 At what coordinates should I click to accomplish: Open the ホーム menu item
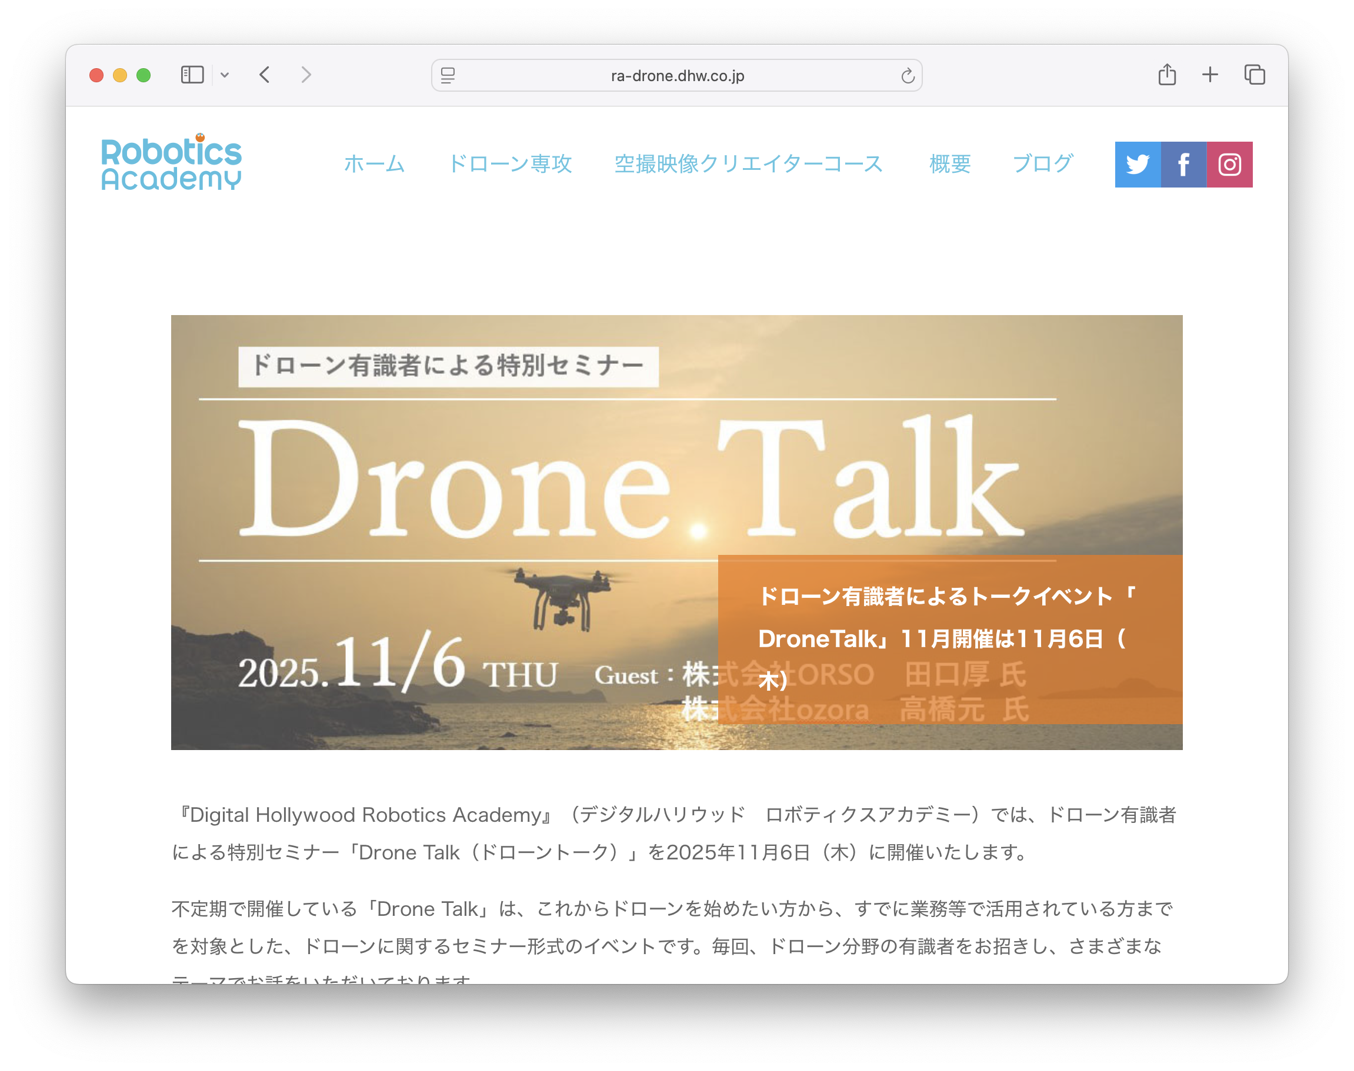tap(374, 163)
